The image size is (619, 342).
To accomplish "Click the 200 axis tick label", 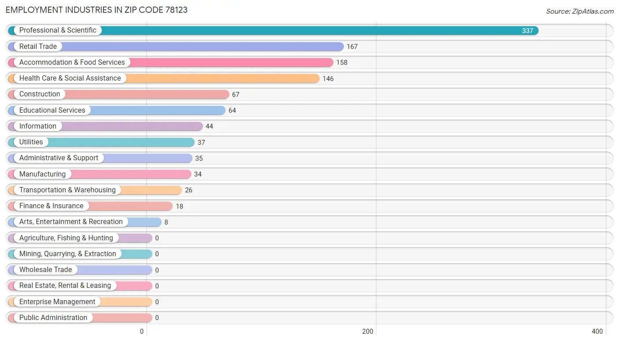I will [368, 331].
